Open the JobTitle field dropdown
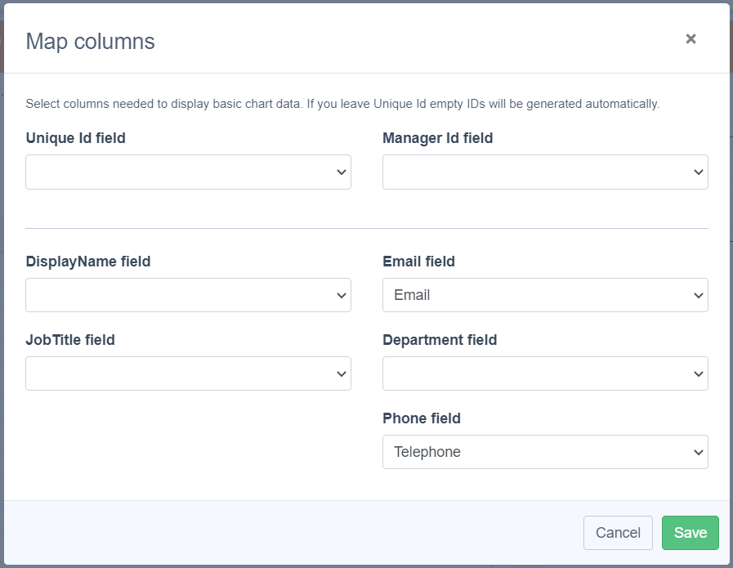Viewport: 733px width, 568px height. (x=188, y=373)
